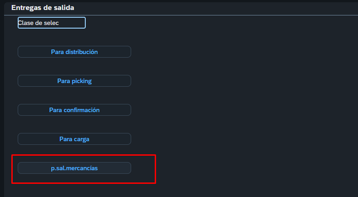
Task: Choose the "p.sal.mercancías" button
Action: coord(74,168)
